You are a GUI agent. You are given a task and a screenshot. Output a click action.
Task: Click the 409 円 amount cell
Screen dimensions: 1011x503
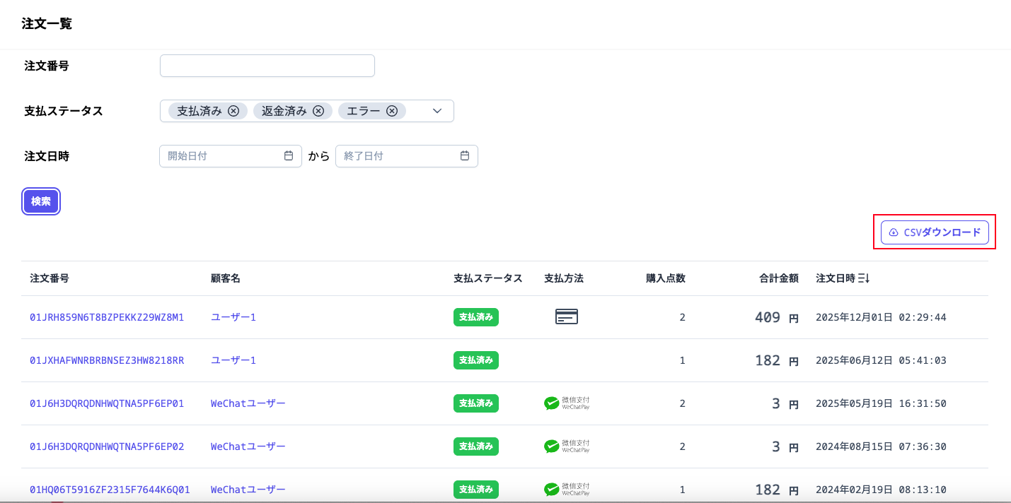(777, 318)
